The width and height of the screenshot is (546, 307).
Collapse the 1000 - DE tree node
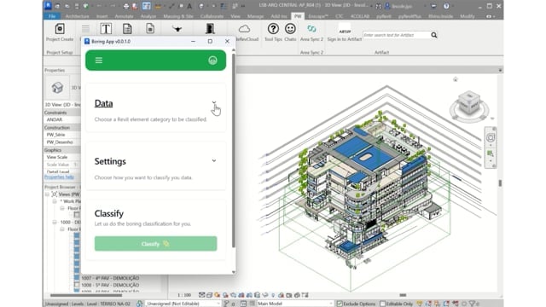pos(55,222)
